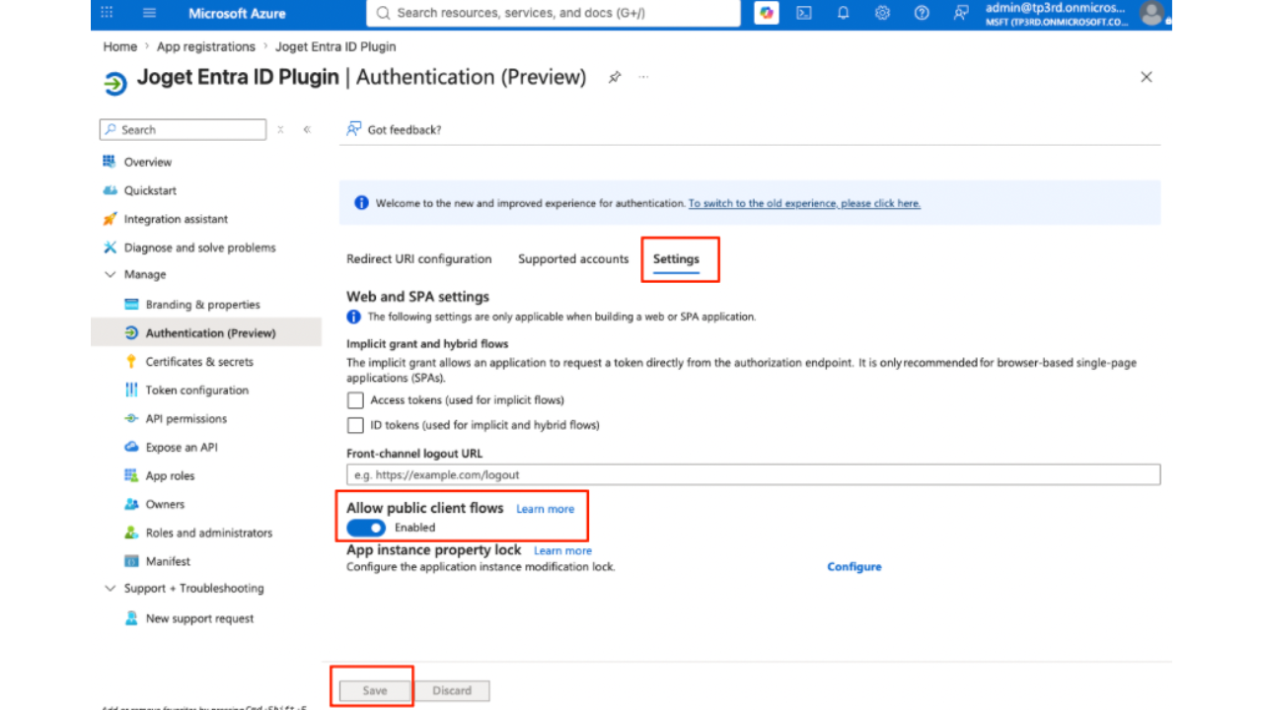Viewport: 1263px width, 710px height.
Task: Click Got feedback? button
Action: (394, 129)
